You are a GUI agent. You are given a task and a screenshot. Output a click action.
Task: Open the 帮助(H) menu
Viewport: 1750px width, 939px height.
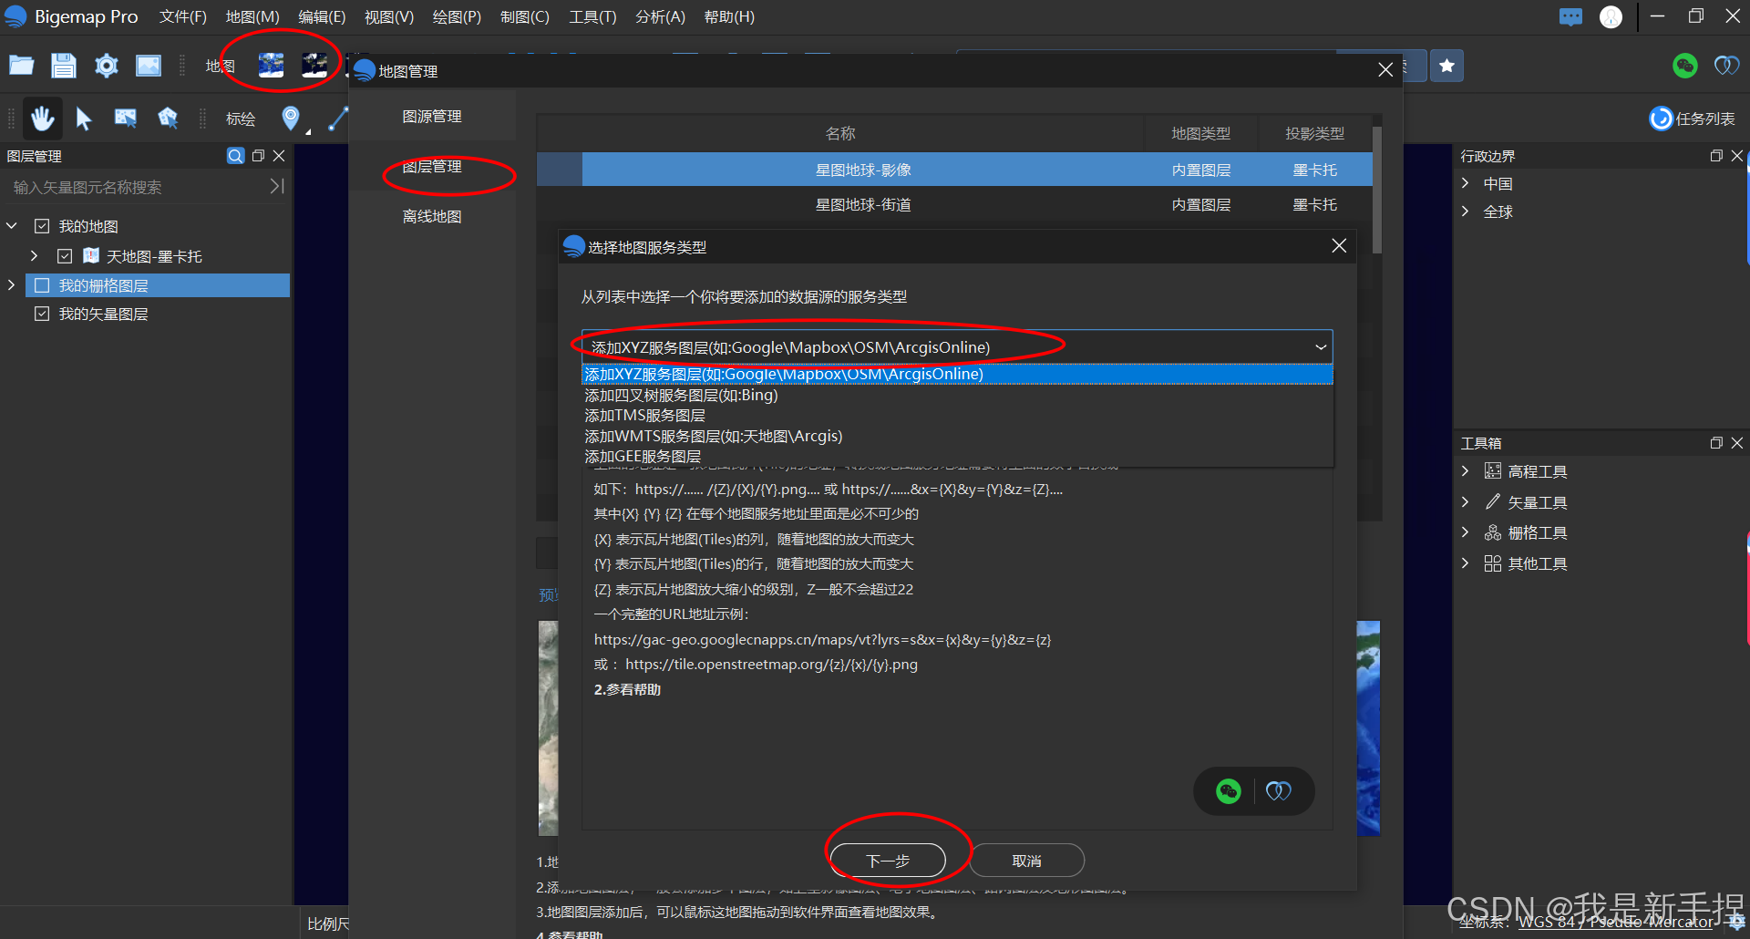click(x=729, y=17)
